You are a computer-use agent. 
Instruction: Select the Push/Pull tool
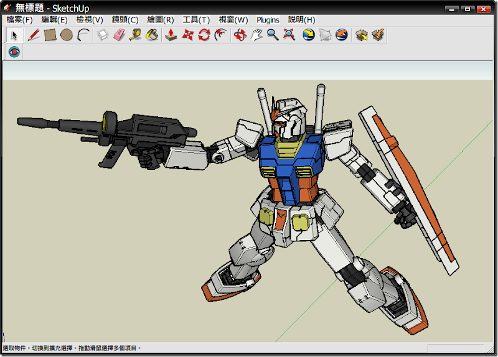[x=171, y=35]
